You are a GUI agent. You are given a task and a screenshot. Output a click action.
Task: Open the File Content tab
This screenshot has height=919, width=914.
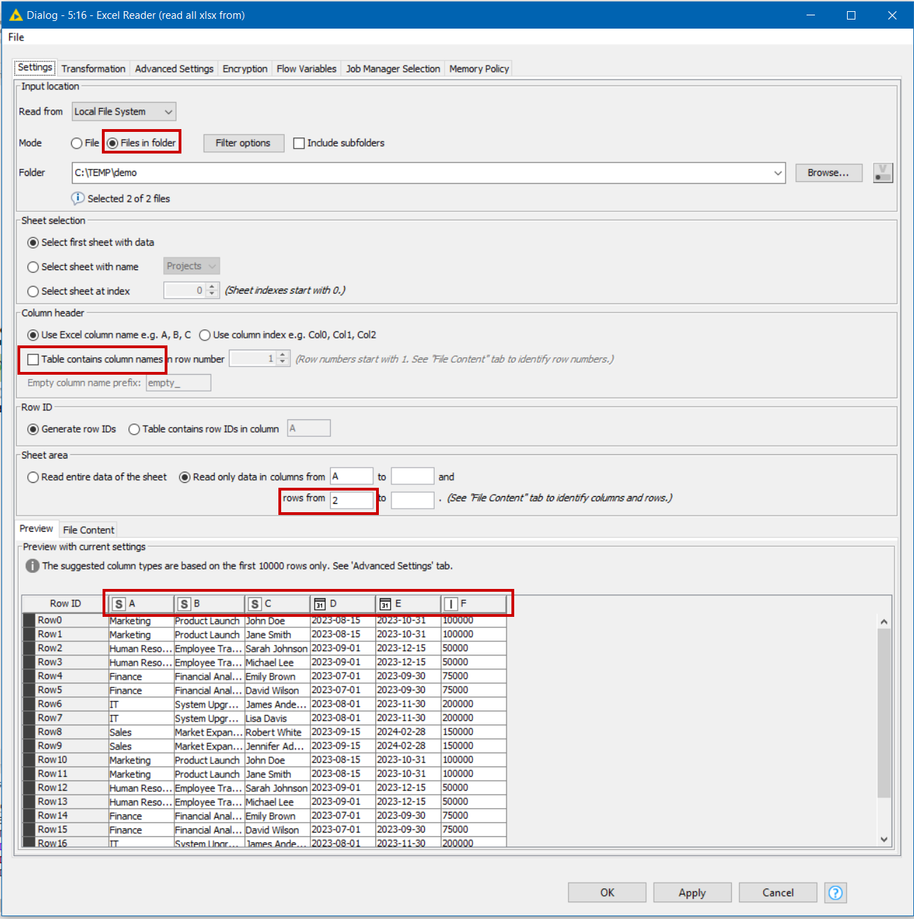(x=88, y=530)
